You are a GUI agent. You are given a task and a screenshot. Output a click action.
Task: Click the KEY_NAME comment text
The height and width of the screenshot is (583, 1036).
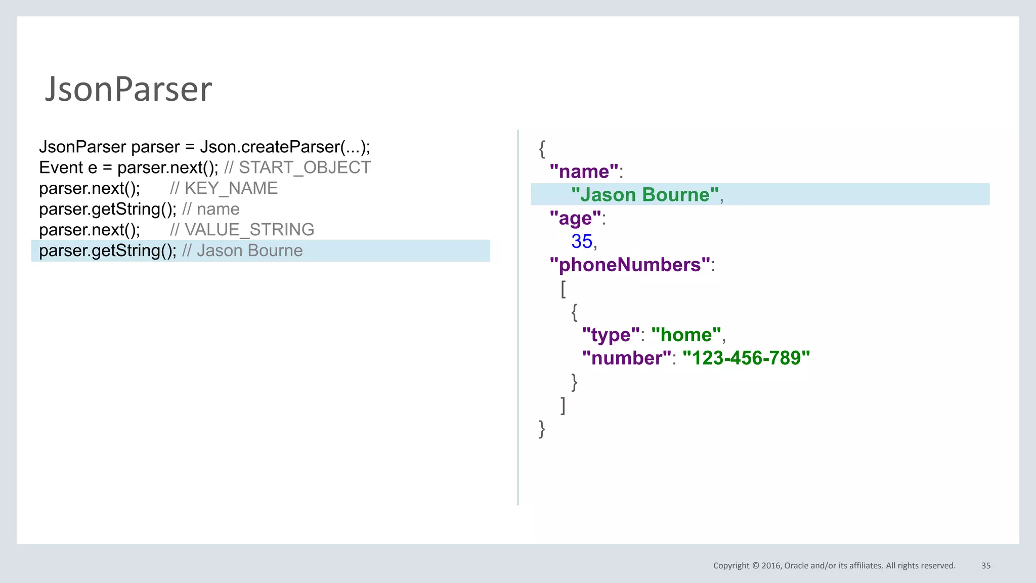point(231,188)
